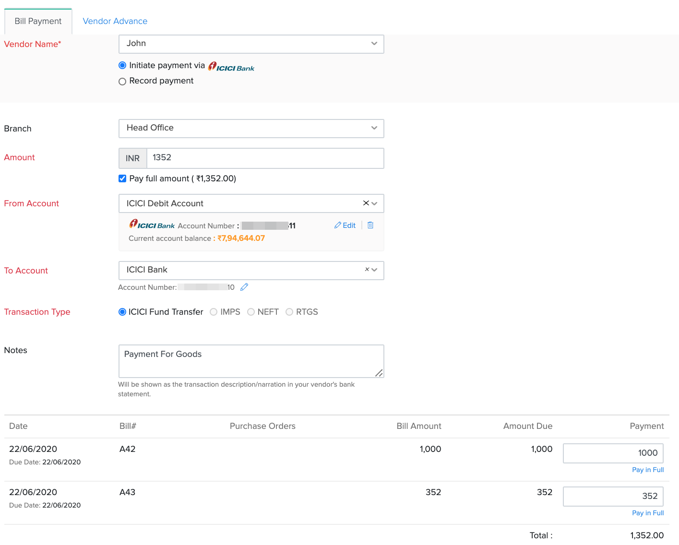Select the Bill Payment tab
This screenshot has height=545, width=679.
(x=38, y=21)
